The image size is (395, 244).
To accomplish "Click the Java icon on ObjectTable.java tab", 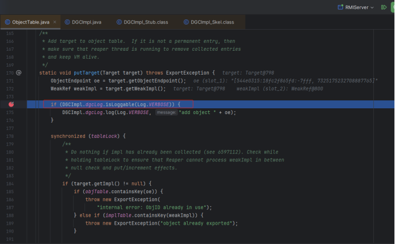I will point(7,22).
